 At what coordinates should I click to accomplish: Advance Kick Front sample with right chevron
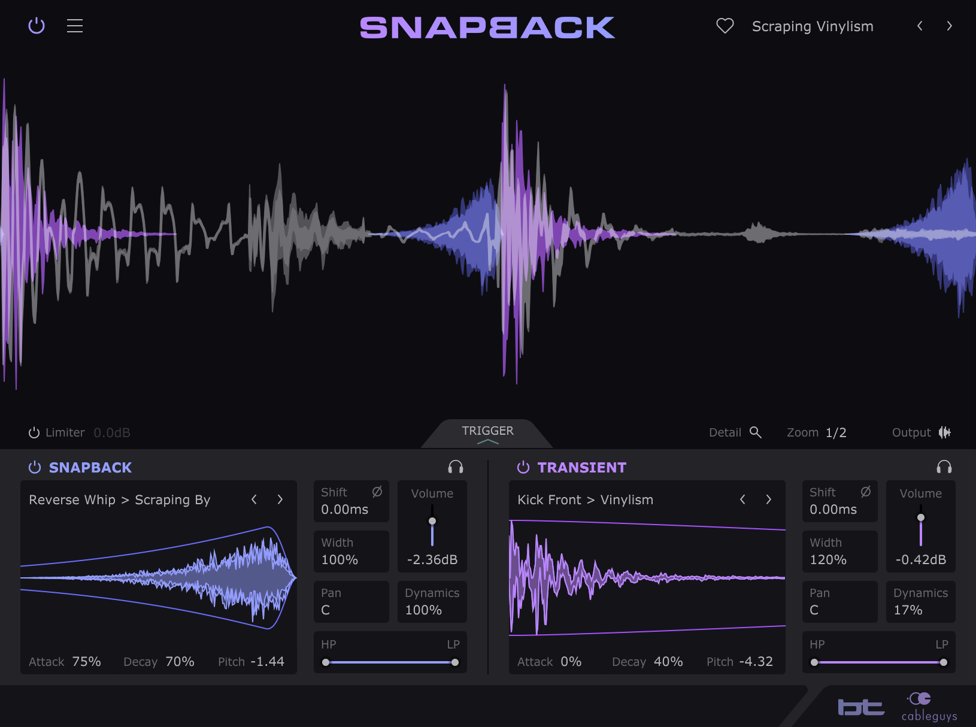769,499
